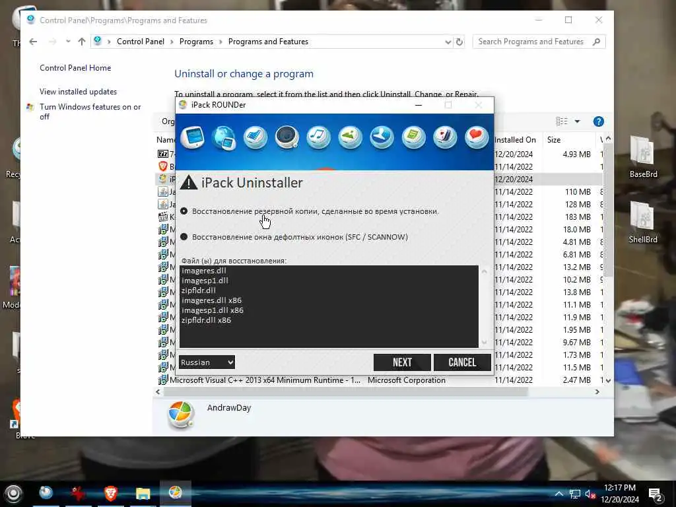Click Programs breadcrumb segment
This screenshot has width=676, height=507.
tap(196, 42)
